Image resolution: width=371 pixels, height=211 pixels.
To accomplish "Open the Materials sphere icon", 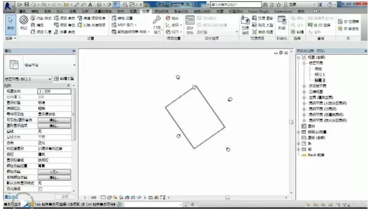I will click(24, 20).
